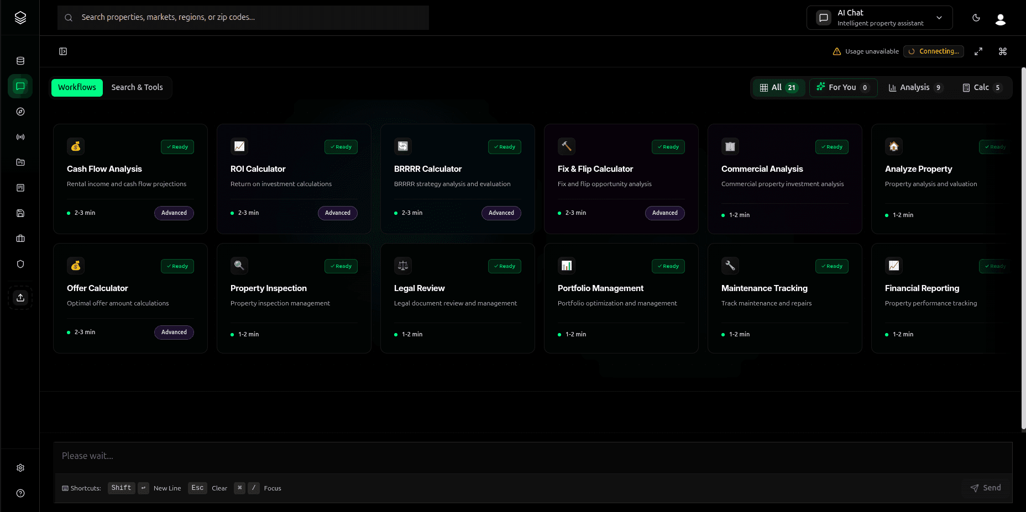Click the Commercial Analysis building icon

pos(730,146)
